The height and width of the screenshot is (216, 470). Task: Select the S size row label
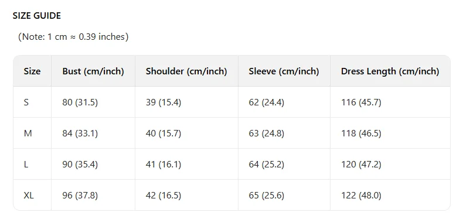click(x=26, y=102)
